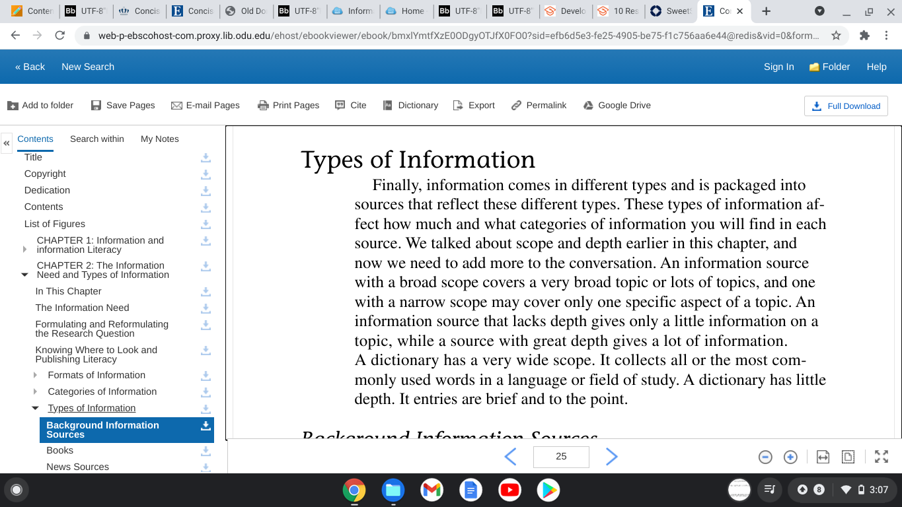Start a New Search
902x507 pixels.
pos(88,67)
